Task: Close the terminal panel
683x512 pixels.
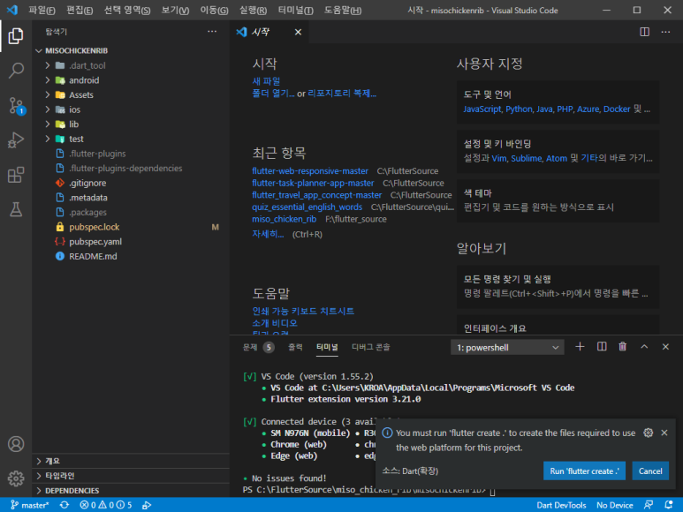Action: 665,347
